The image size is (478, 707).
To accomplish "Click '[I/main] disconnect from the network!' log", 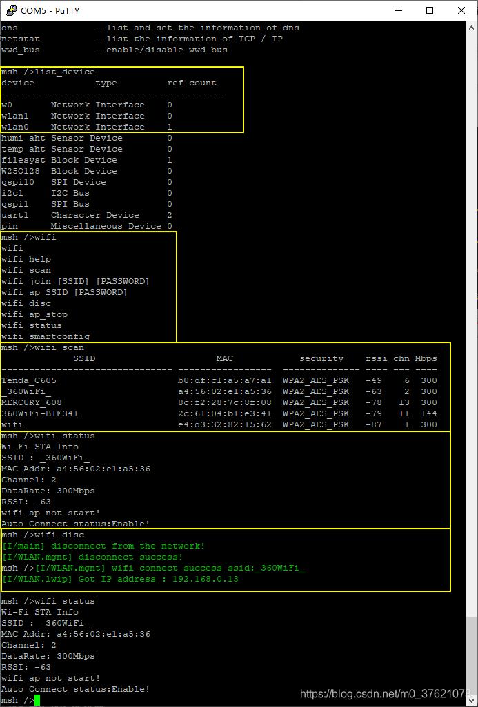I will pyautogui.click(x=103, y=546).
